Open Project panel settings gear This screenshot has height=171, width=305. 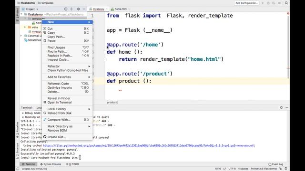click(78, 9)
